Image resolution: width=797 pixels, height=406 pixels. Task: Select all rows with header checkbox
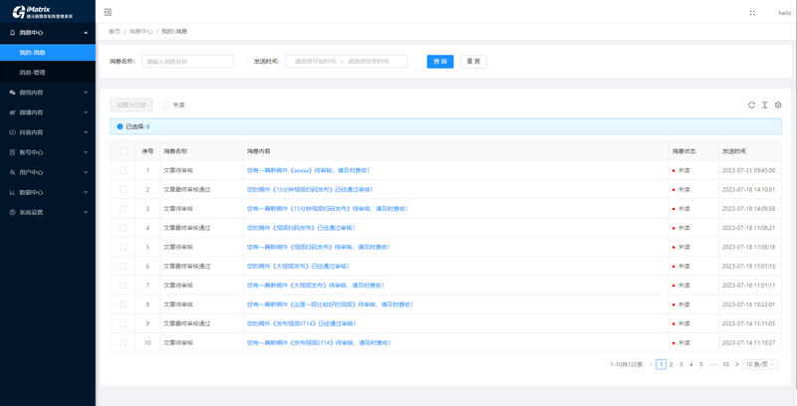point(124,151)
